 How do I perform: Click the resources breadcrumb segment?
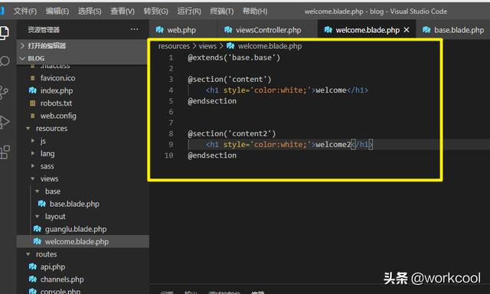tap(174, 46)
